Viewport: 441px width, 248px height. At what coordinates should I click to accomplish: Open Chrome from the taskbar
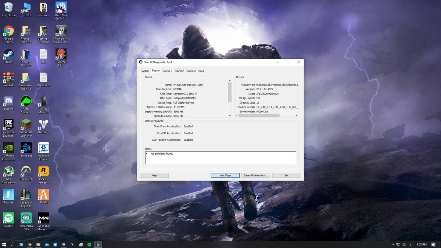point(30,244)
